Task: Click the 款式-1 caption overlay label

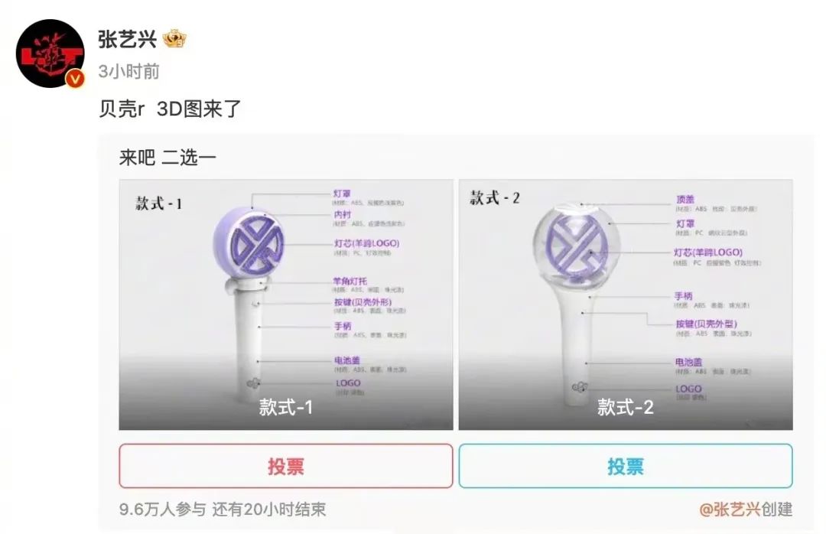Action: 286,407
